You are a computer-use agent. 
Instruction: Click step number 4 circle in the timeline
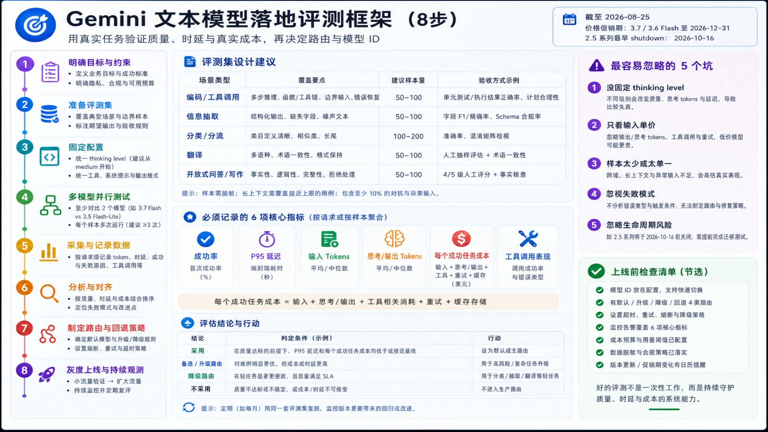25,197
